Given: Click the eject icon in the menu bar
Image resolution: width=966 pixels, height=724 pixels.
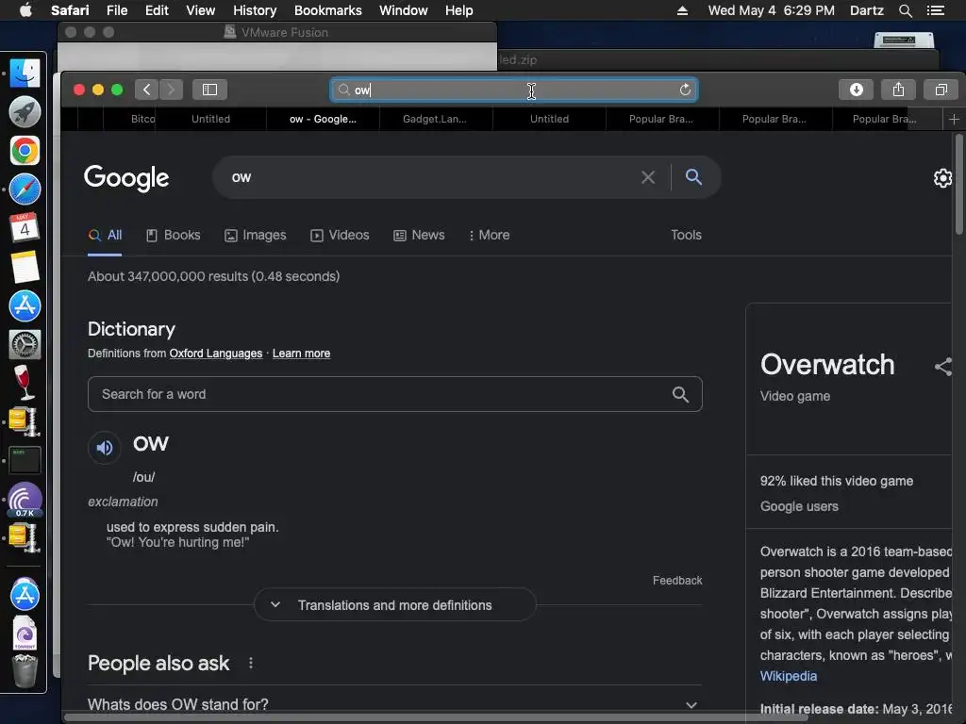Looking at the screenshot, I should click(x=682, y=10).
